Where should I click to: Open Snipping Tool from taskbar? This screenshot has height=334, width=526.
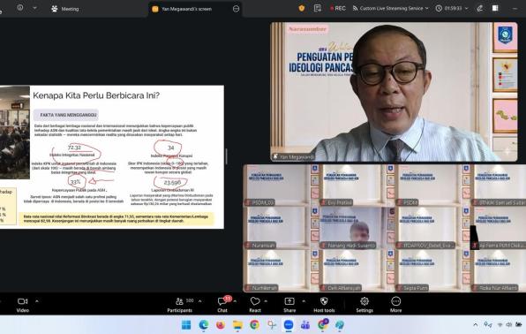click(x=272, y=325)
